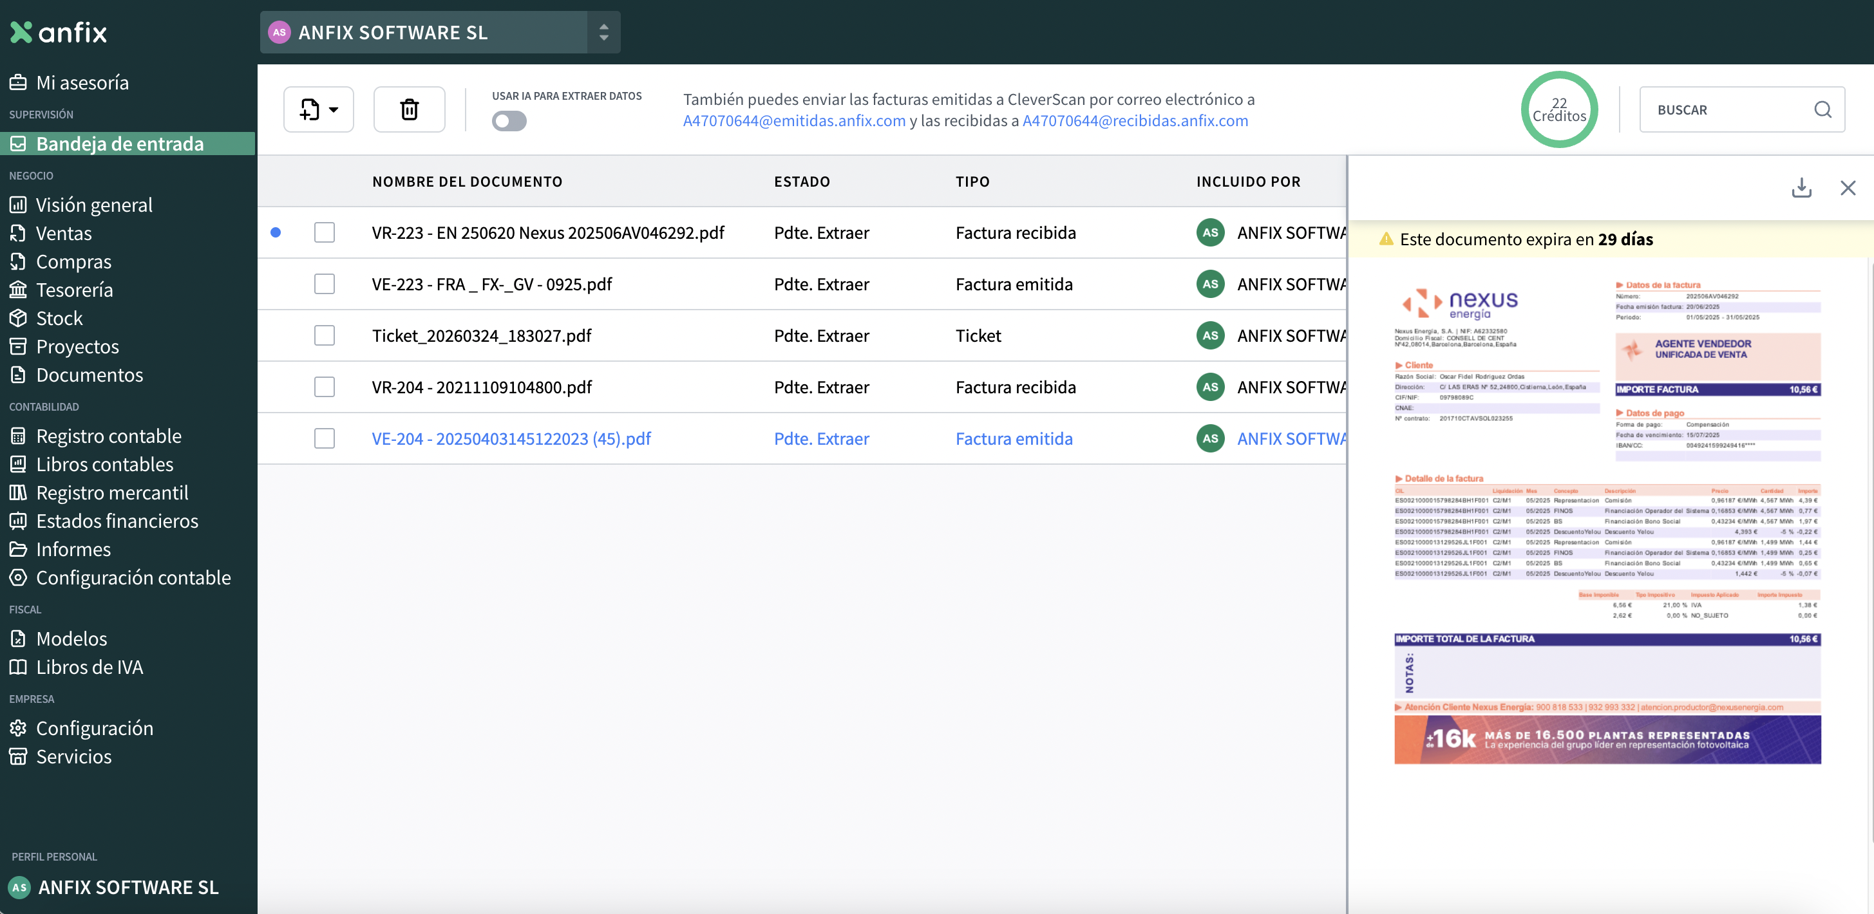Screen dimensions: 1874x914
Task: Click the emitidas.anfix.com email link
Action: pos(793,121)
